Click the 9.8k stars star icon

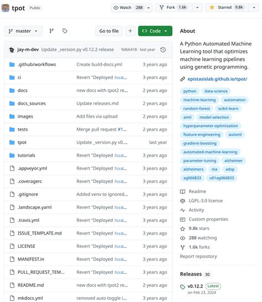[182, 228]
